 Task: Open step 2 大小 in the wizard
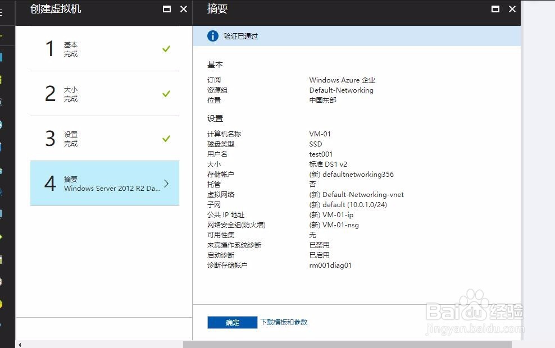coord(105,94)
